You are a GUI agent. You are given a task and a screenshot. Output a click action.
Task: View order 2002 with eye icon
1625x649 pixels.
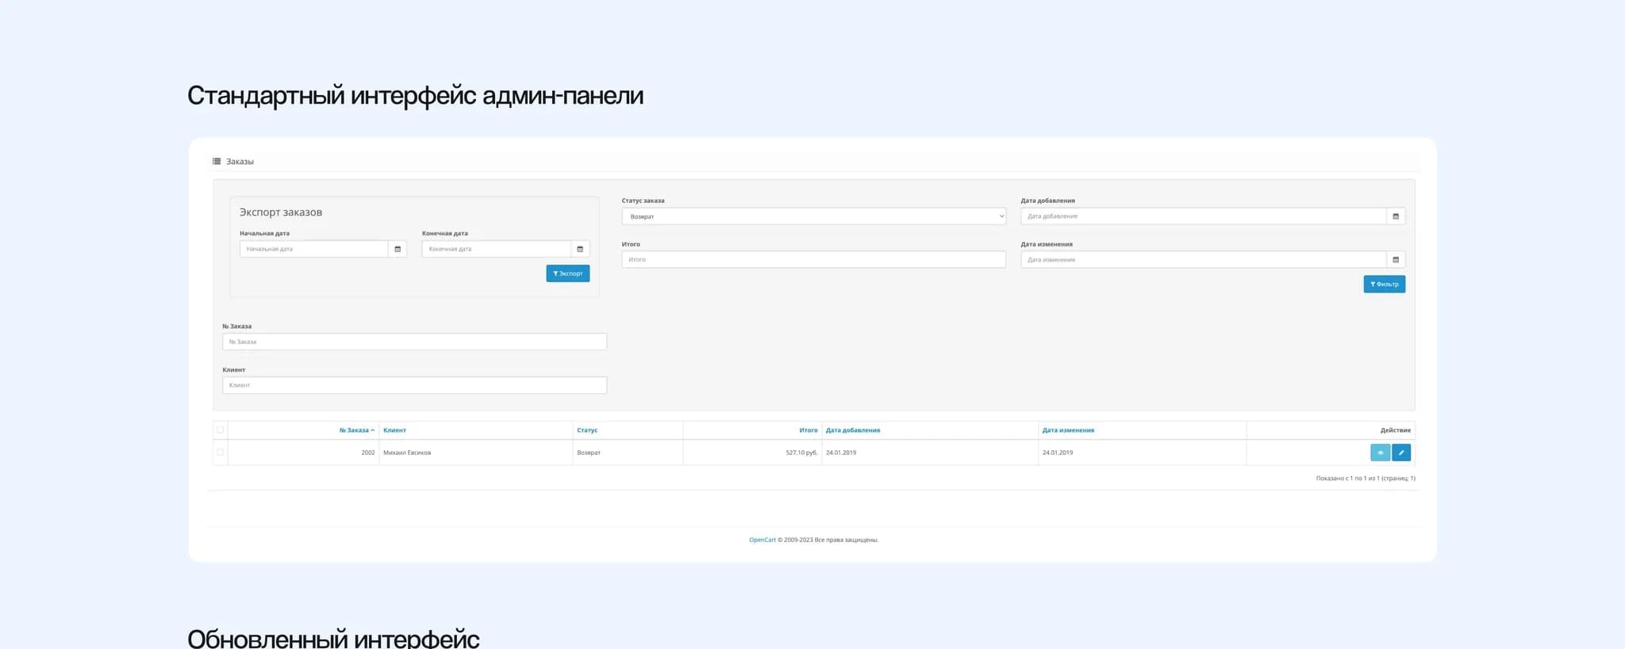pyautogui.click(x=1380, y=452)
